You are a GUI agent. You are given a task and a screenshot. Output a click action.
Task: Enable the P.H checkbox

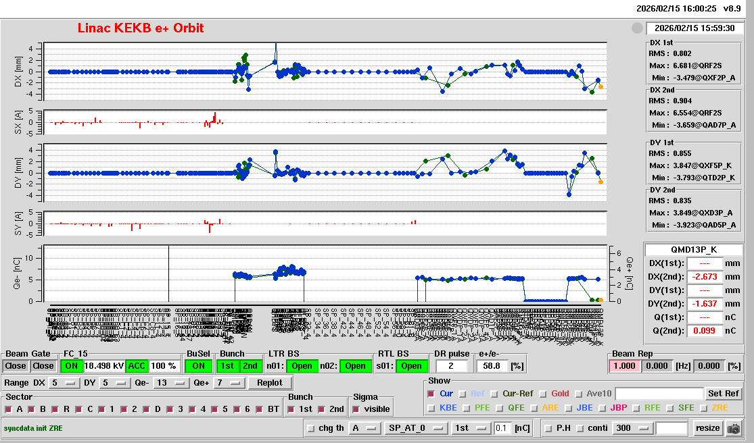tap(548, 428)
